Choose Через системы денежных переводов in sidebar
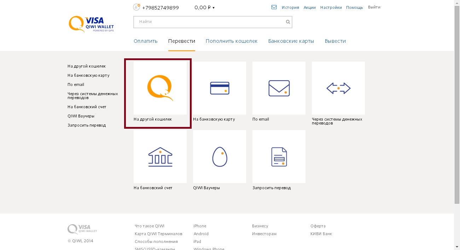Viewport: 460px width, 250px height. 93,95
